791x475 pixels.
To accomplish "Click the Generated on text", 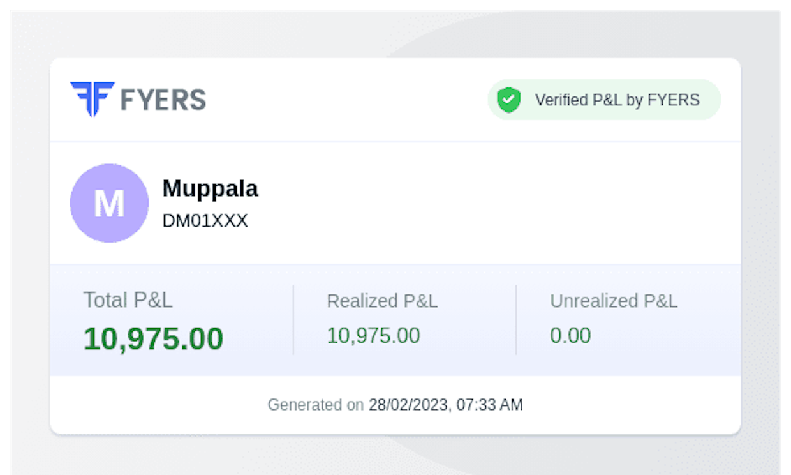I will point(316,405).
